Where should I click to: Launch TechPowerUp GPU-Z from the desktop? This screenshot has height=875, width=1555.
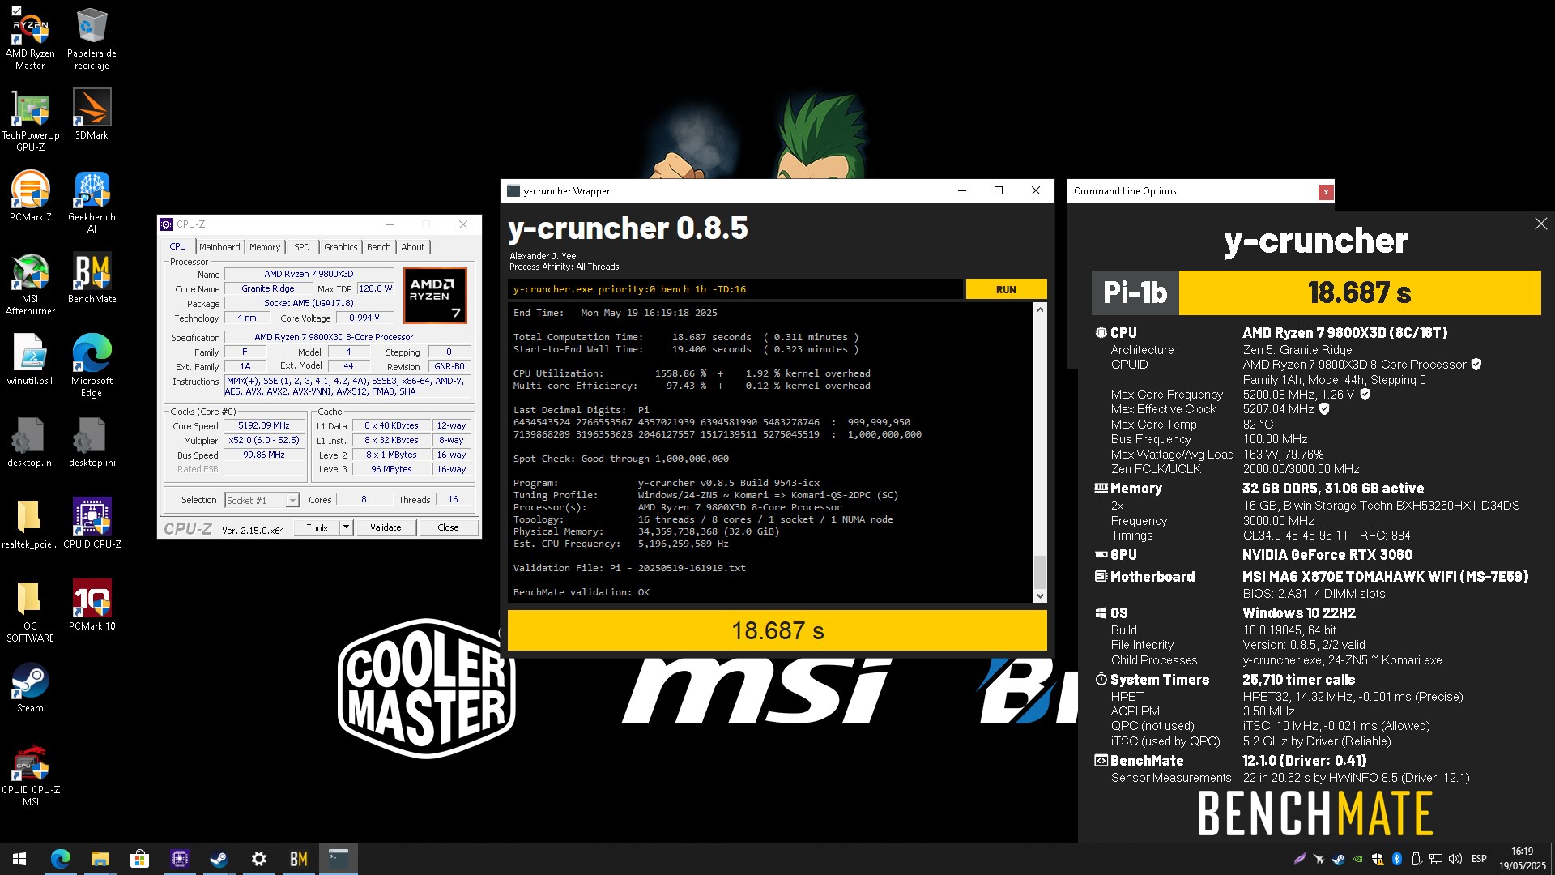(30, 121)
